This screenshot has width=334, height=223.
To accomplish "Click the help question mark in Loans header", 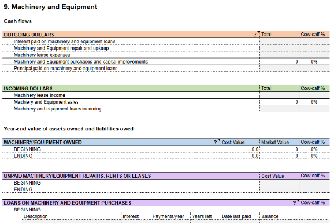I will 294,203.
